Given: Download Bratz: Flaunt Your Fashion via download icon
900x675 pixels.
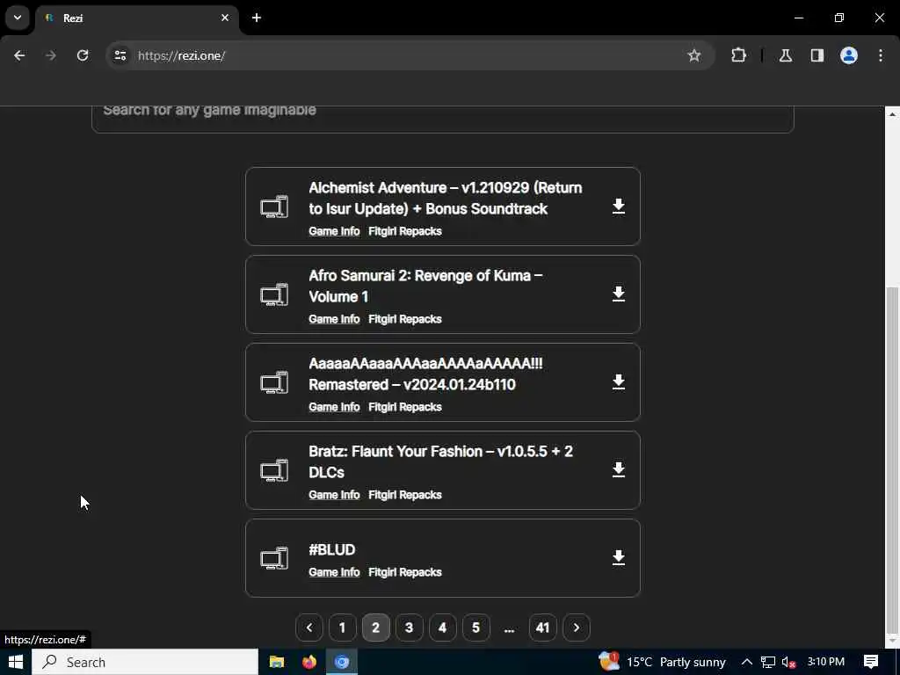Looking at the screenshot, I should click(x=618, y=469).
